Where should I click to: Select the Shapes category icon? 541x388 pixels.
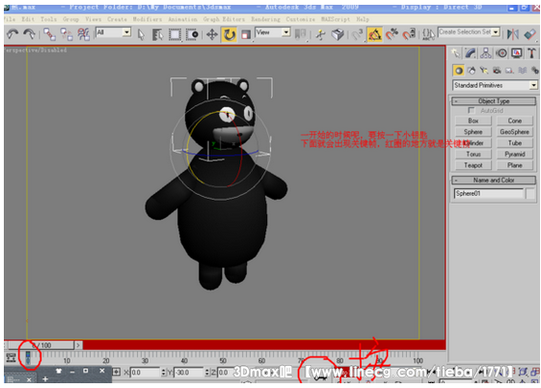click(471, 71)
